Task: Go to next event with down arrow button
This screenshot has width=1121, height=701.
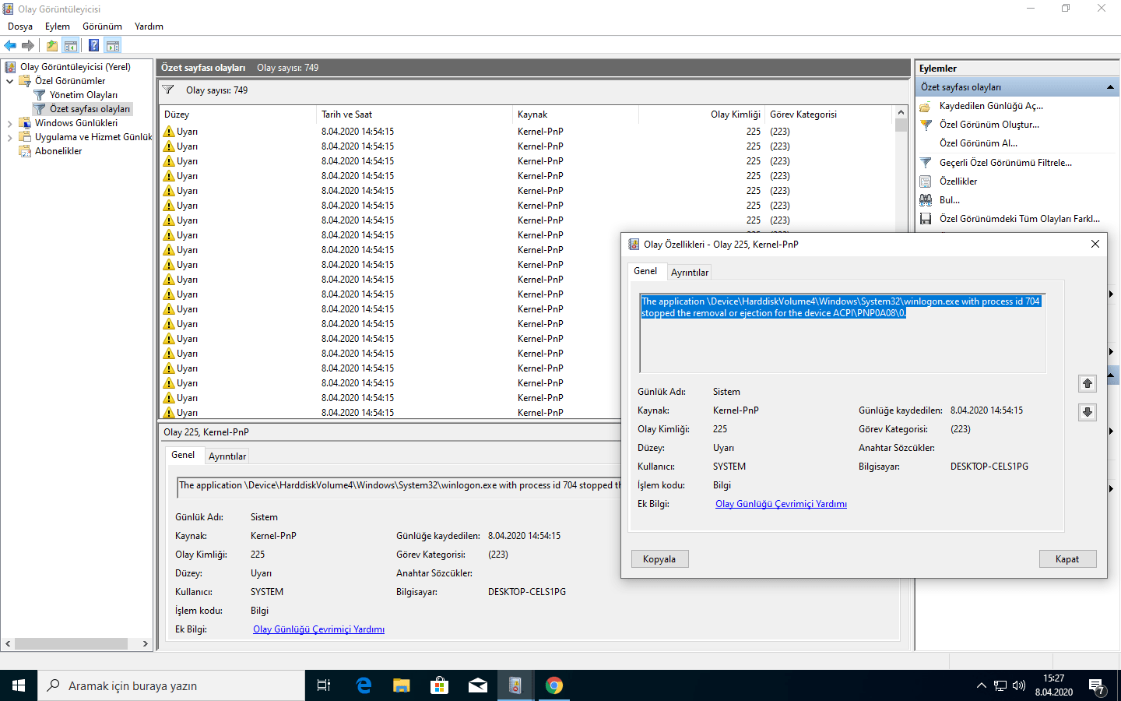Action: coord(1088,412)
